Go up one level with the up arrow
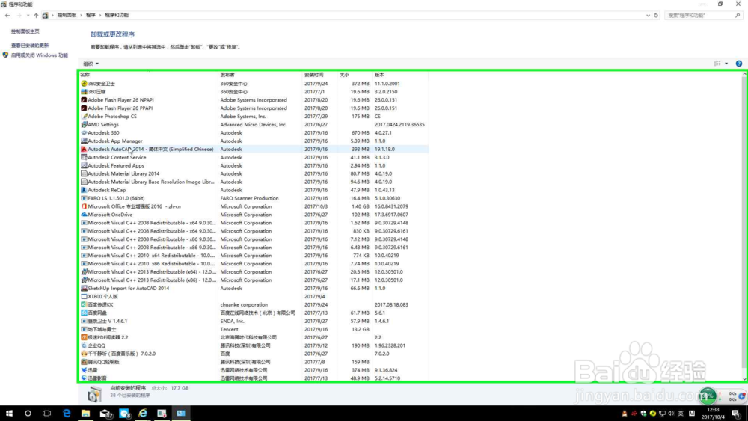Screen dimensions: 748x421 [x=36, y=15]
